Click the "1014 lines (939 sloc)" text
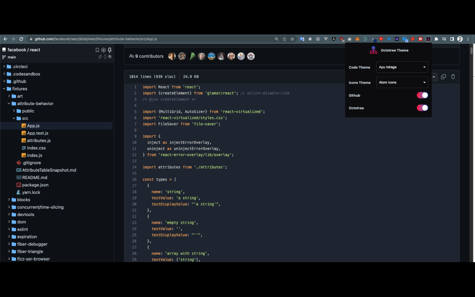 click(152, 77)
